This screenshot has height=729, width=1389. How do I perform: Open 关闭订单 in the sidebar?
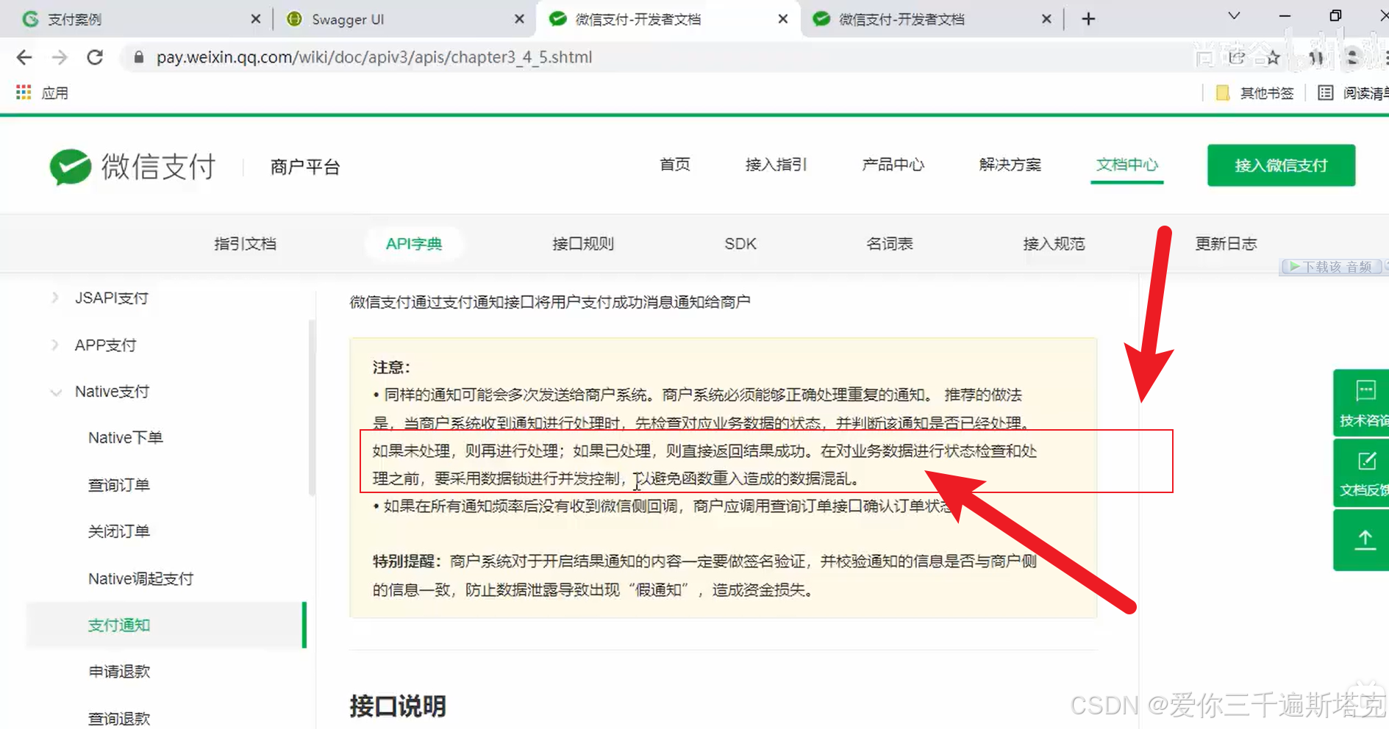pos(118,531)
